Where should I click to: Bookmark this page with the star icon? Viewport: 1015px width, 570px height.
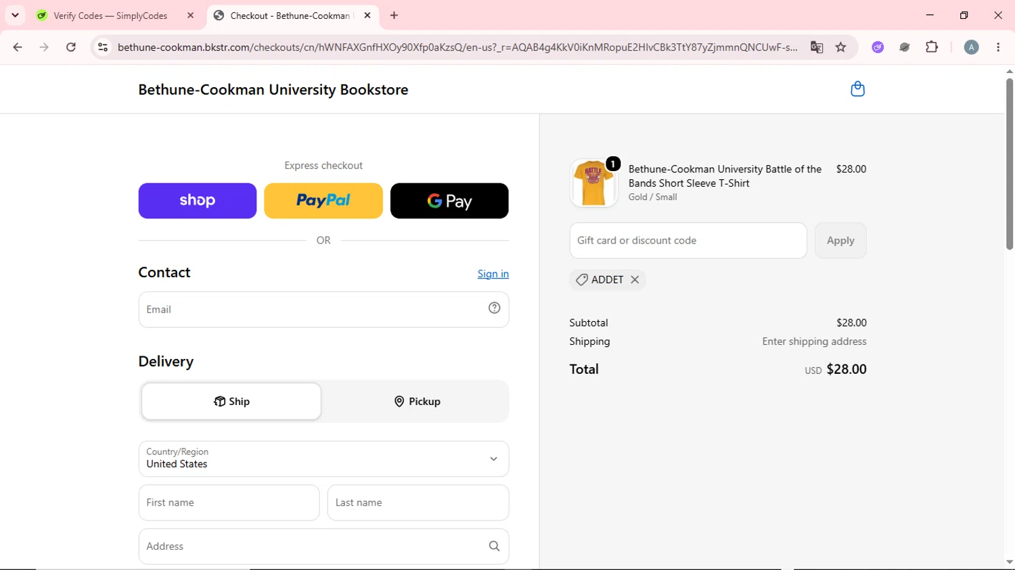coord(841,47)
